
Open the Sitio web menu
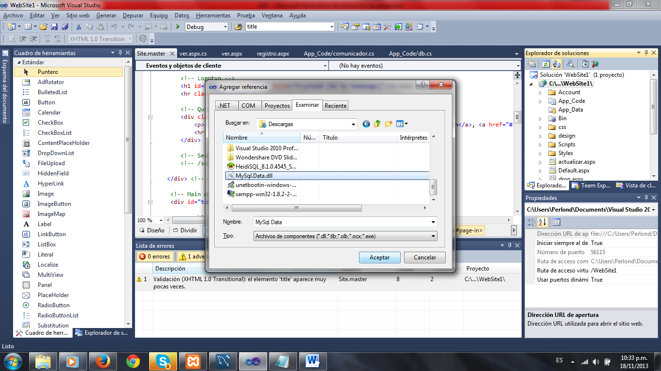(x=78, y=15)
